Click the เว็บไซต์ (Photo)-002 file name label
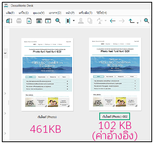This screenshot has height=144, width=154. [x=115, y=117]
